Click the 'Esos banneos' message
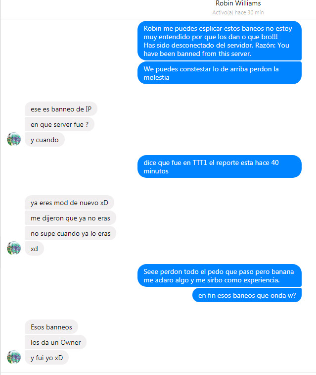This screenshot has height=375, width=316. coord(51,327)
